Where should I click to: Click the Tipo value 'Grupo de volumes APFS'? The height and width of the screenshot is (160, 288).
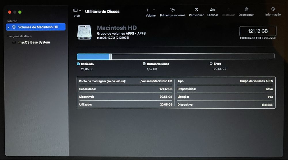[x=256, y=81]
